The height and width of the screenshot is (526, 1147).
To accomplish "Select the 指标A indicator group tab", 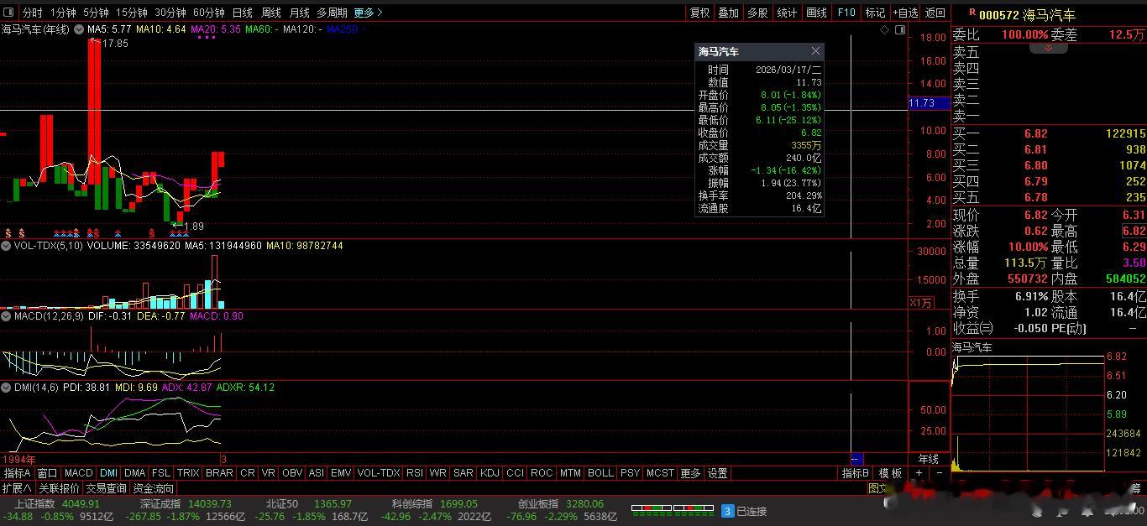I will 18,473.
